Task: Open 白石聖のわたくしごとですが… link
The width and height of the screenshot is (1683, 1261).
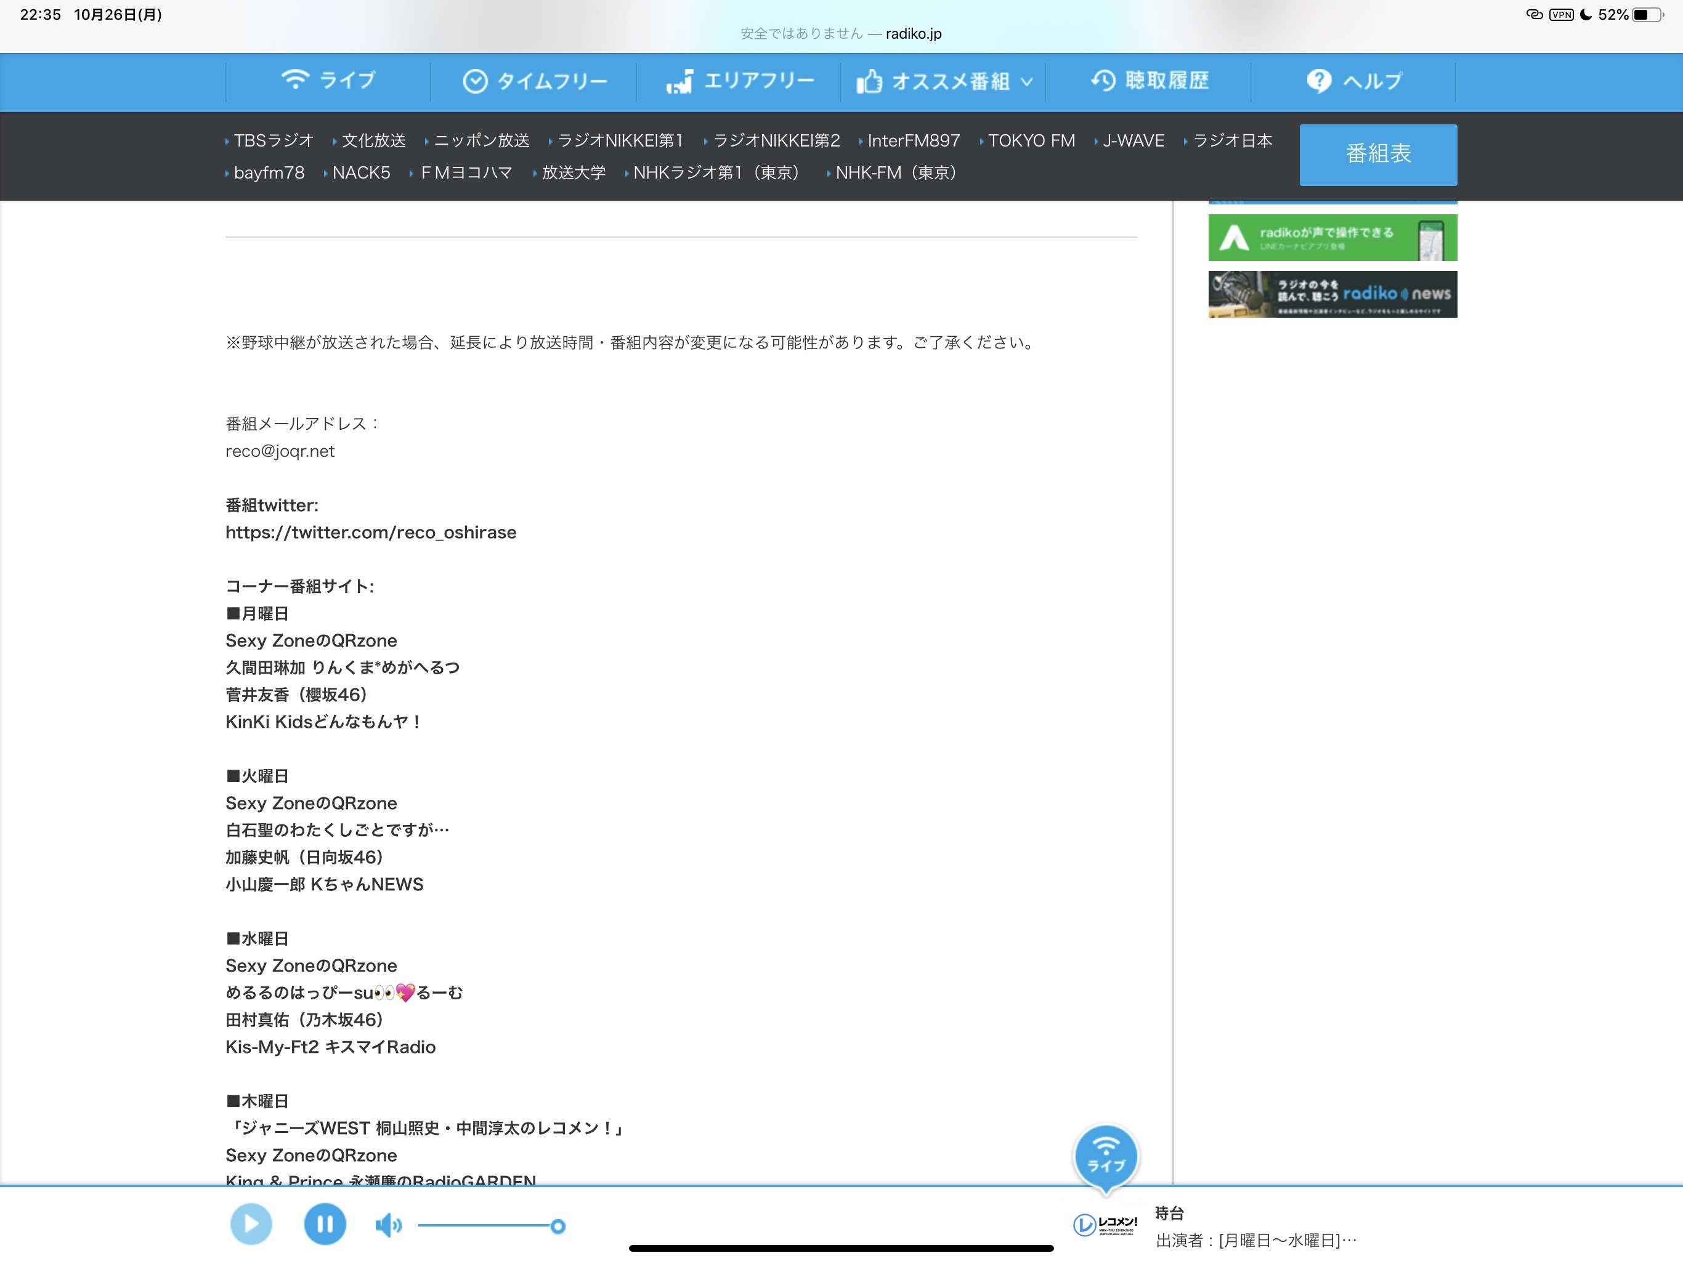Action: (x=337, y=830)
